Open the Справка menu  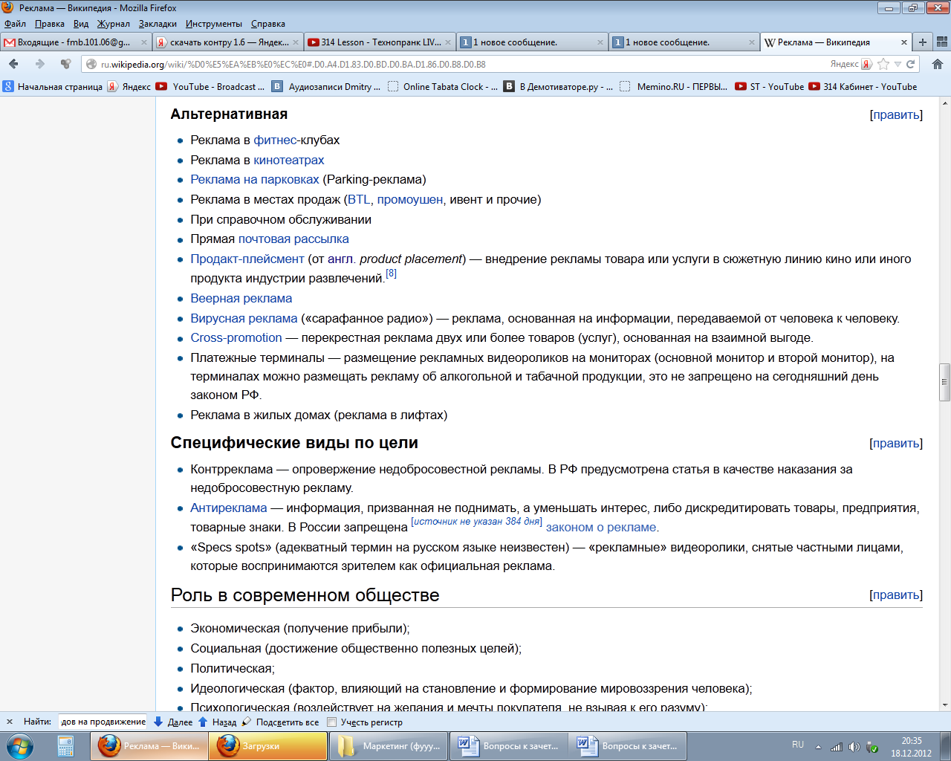pos(268,24)
